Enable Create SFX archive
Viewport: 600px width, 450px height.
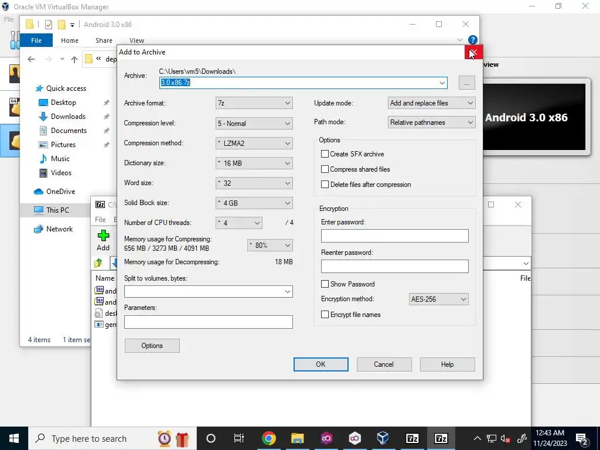(x=325, y=154)
